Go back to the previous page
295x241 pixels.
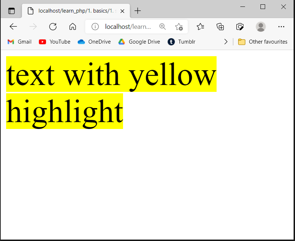13,27
